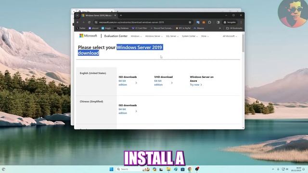
Task: Open the Big Database bookmark
Action: tap(121, 28)
